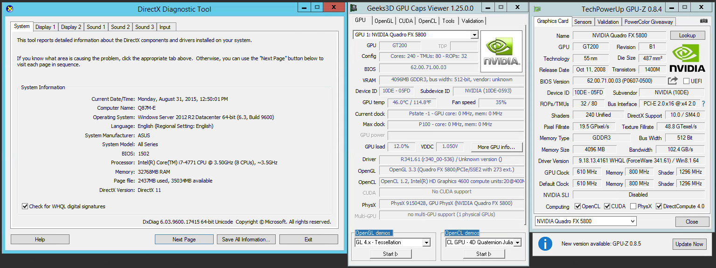
Task: Click the More GPU info... button
Action: click(497, 147)
